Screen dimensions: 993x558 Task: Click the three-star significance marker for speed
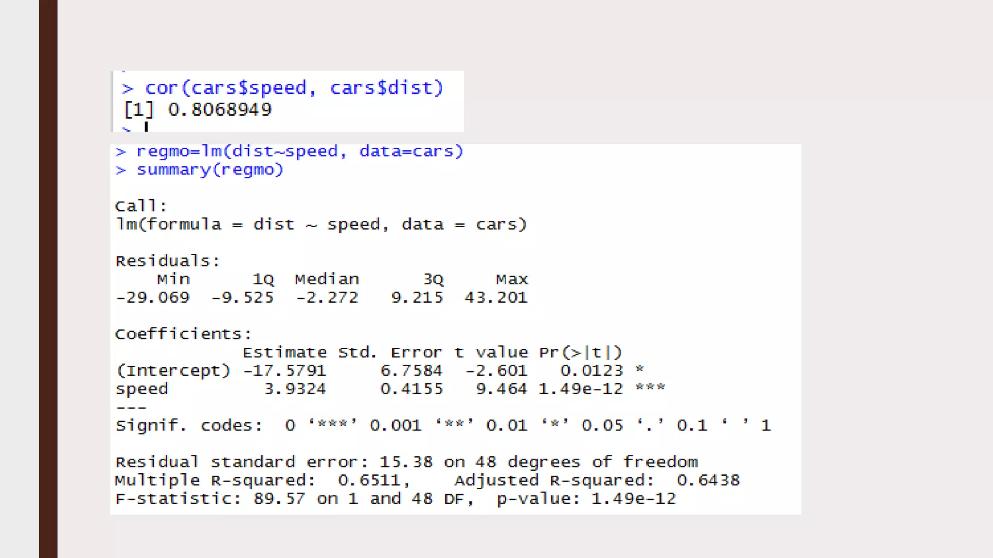point(650,387)
